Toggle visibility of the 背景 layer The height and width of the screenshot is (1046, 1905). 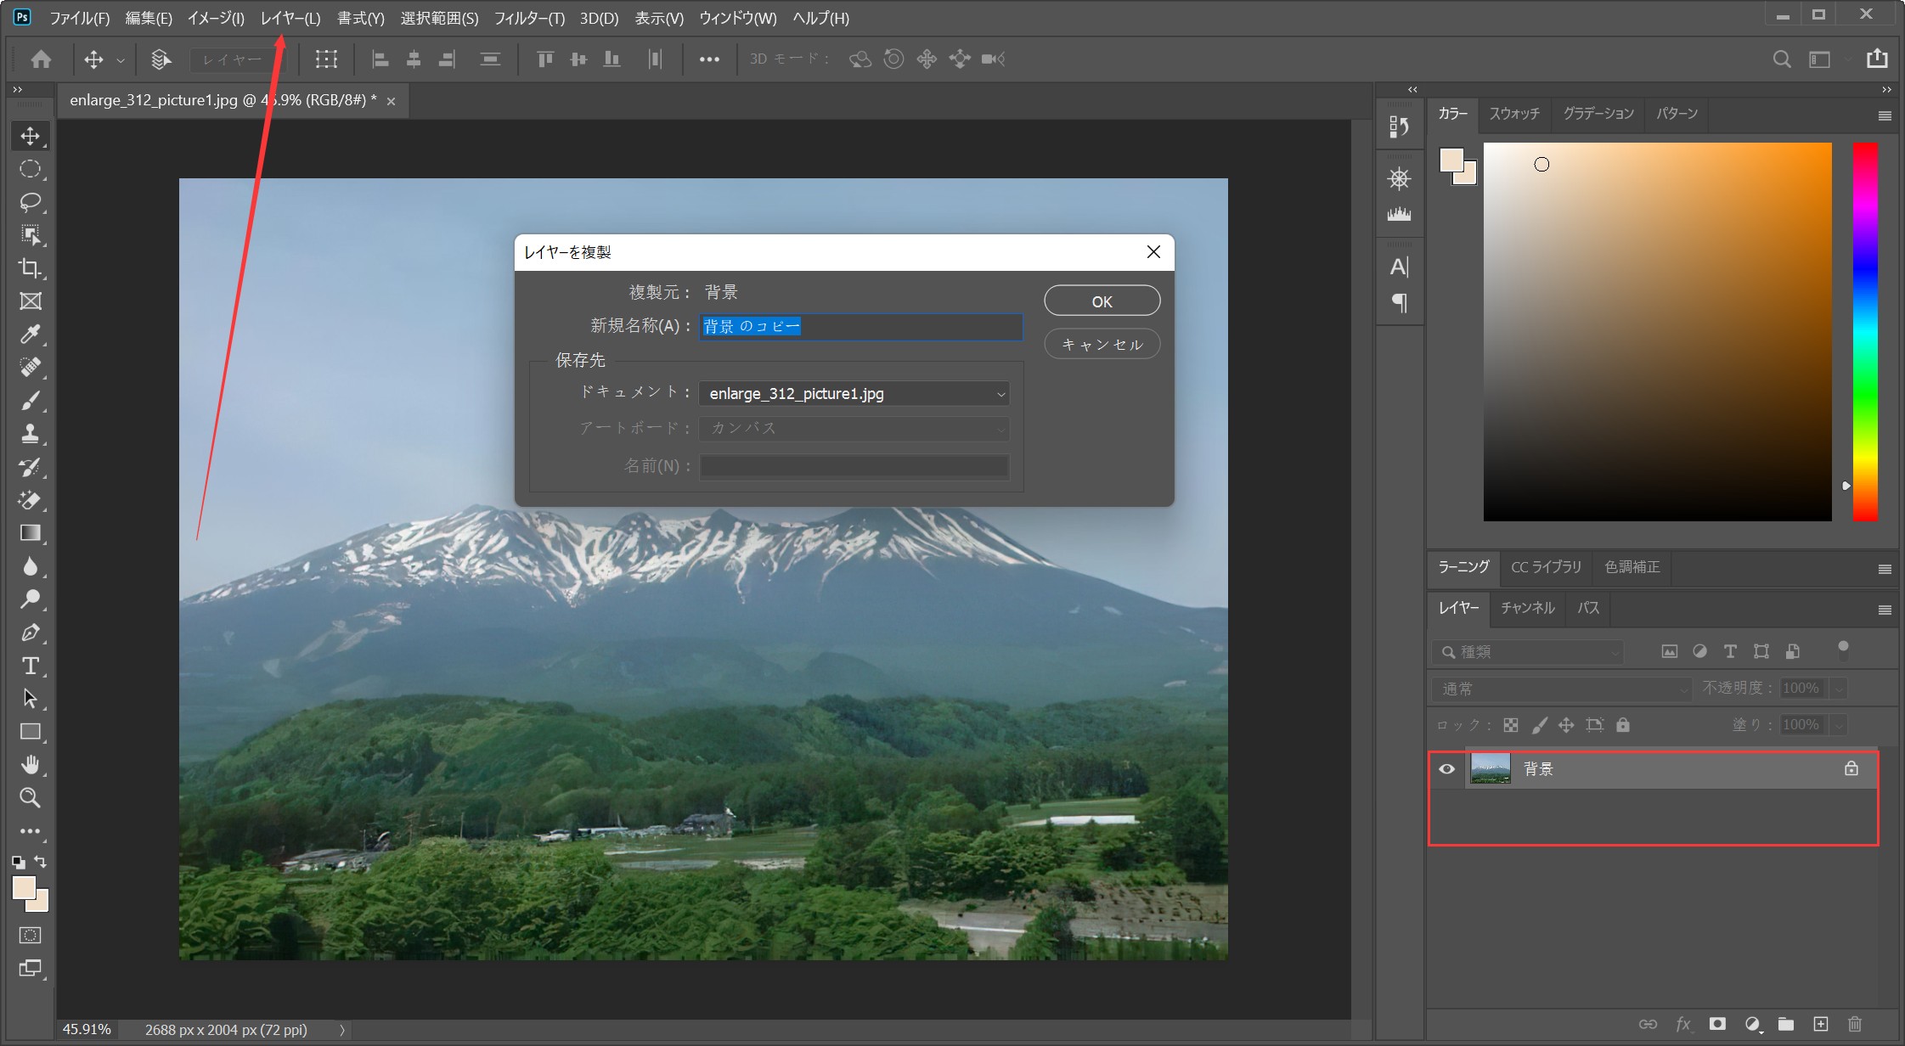(x=1446, y=768)
